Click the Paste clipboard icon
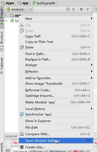Screen dimensions: 97x152 point(22,47)
